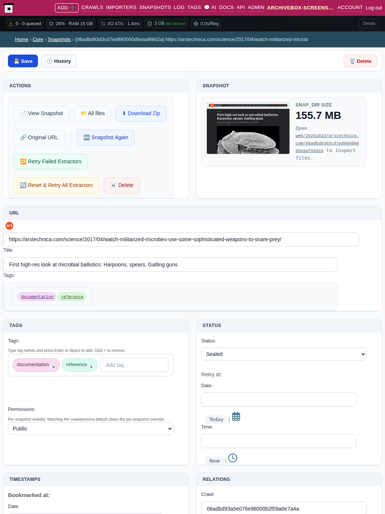Remove the reference tag with its x
Viewport: 385px width, 514px height.
pos(91,367)
